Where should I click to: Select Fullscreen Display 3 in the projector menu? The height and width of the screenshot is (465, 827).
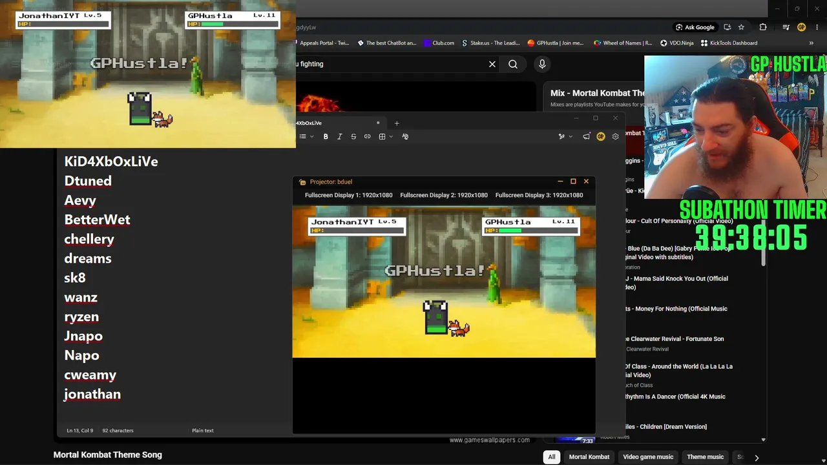(x=539, y=195)
